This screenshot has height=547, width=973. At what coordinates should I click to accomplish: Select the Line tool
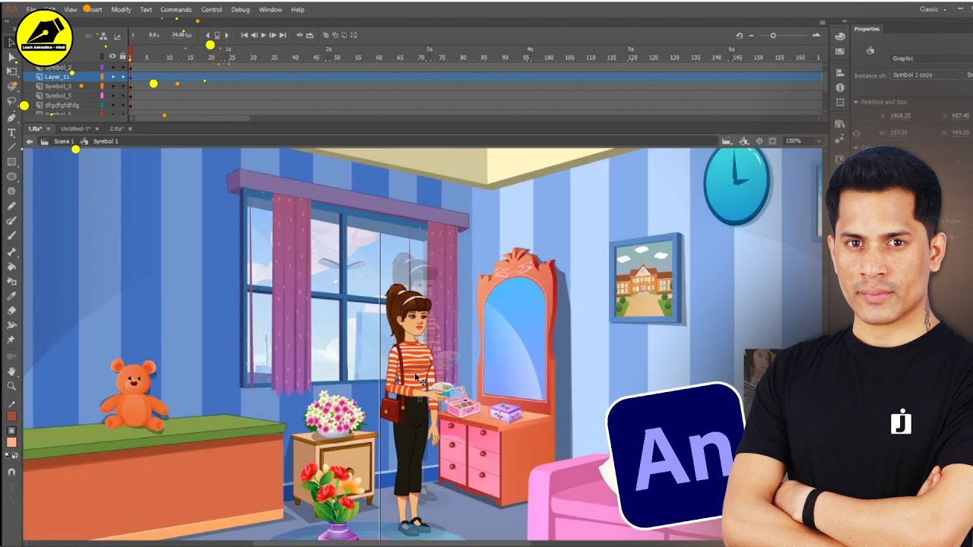tap(11, 147)
